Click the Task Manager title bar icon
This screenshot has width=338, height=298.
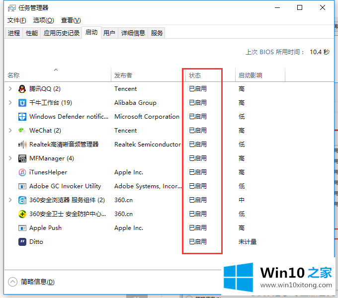[x=11, y=8]
